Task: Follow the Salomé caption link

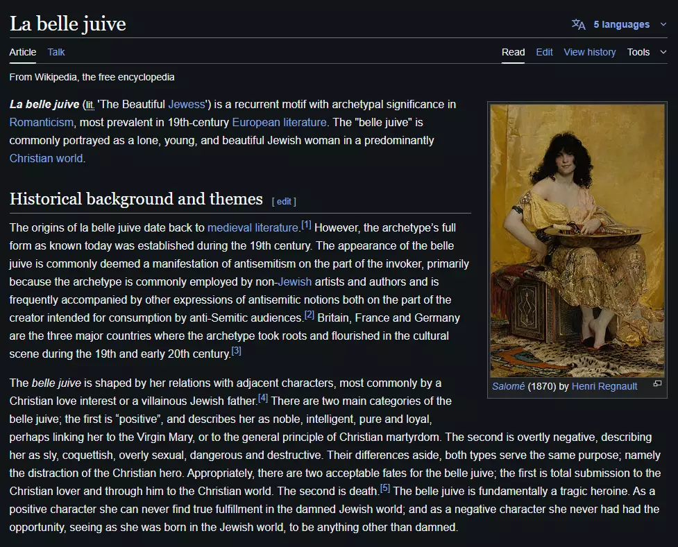Action: tap(508, 386)
